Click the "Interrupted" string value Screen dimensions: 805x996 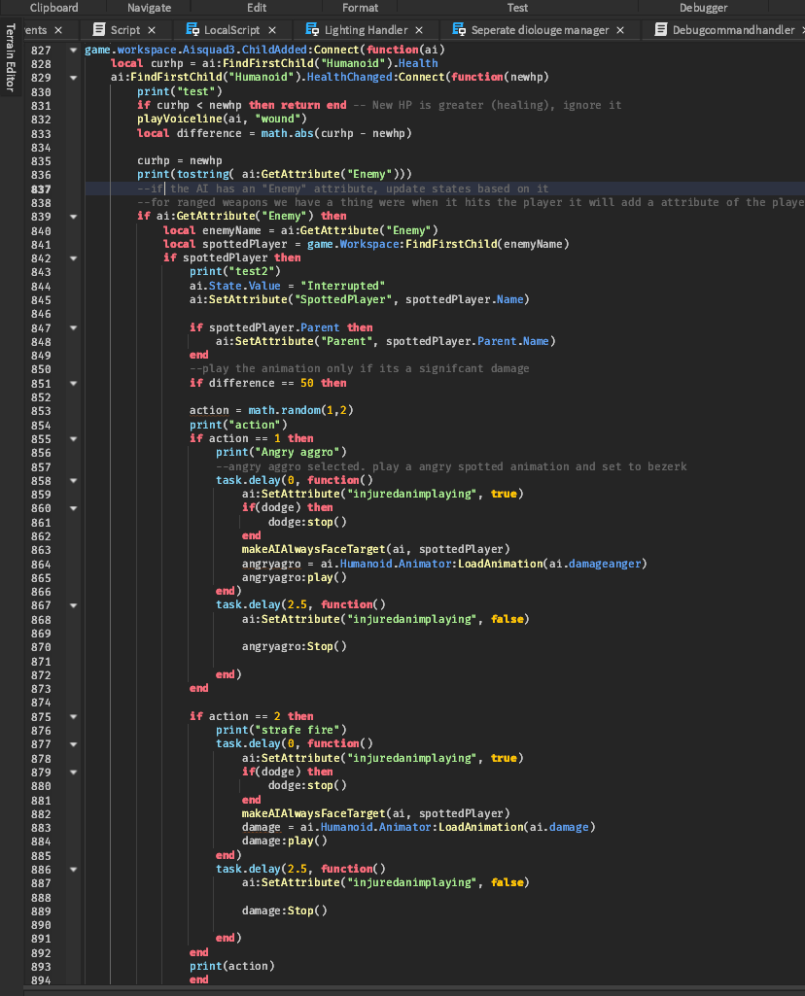coord(342,286)
